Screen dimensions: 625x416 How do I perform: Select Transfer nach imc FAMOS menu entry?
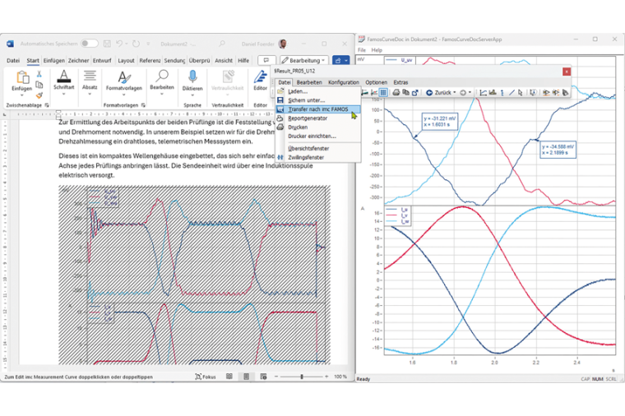point(317,109)
